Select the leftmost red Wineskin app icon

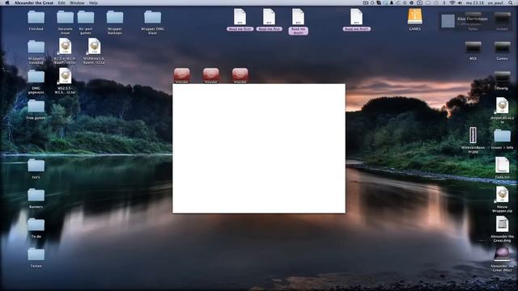181,75
